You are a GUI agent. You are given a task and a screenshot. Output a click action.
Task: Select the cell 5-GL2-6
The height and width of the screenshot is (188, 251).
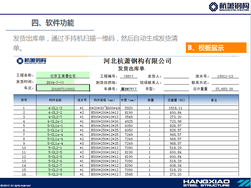coord(55,161)
